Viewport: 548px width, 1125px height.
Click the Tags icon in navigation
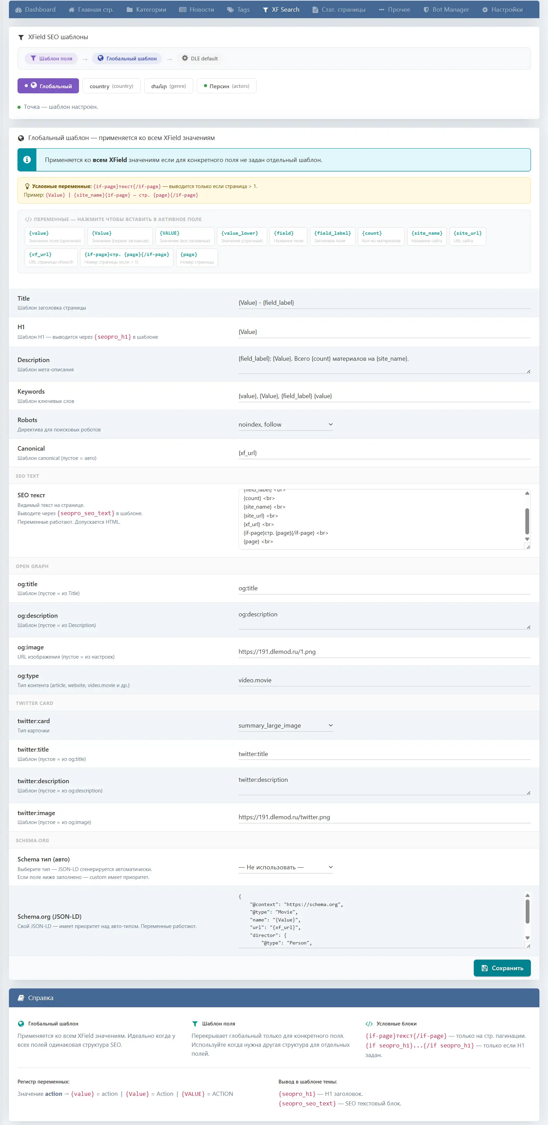coord(230,10)
